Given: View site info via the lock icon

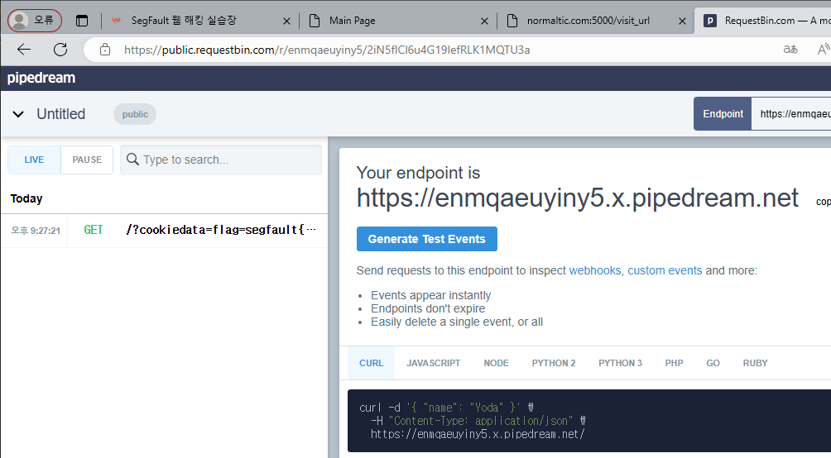Looking at the screenshot, I should pos(105,50).
